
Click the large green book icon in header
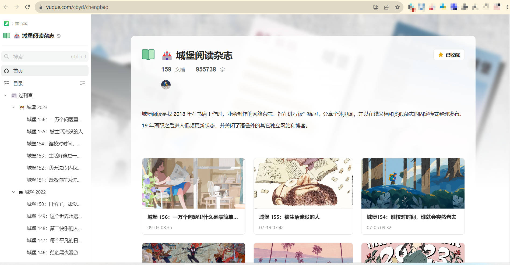pyautogui.click(x=148, y=55)
